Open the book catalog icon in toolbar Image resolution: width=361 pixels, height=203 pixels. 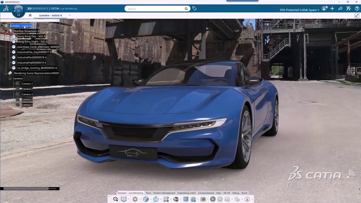[x=124, y=199]
